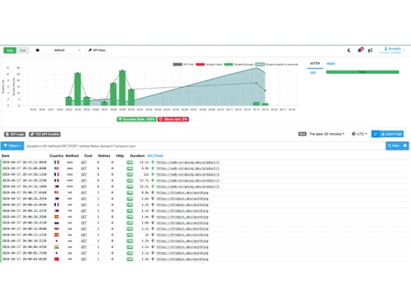Click the shield icon in the 12.7s row

[x=153, y=181]
